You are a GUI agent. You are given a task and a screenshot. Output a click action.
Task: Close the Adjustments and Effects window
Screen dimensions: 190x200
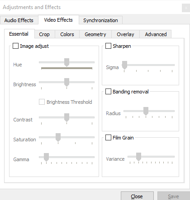[186, 8]
